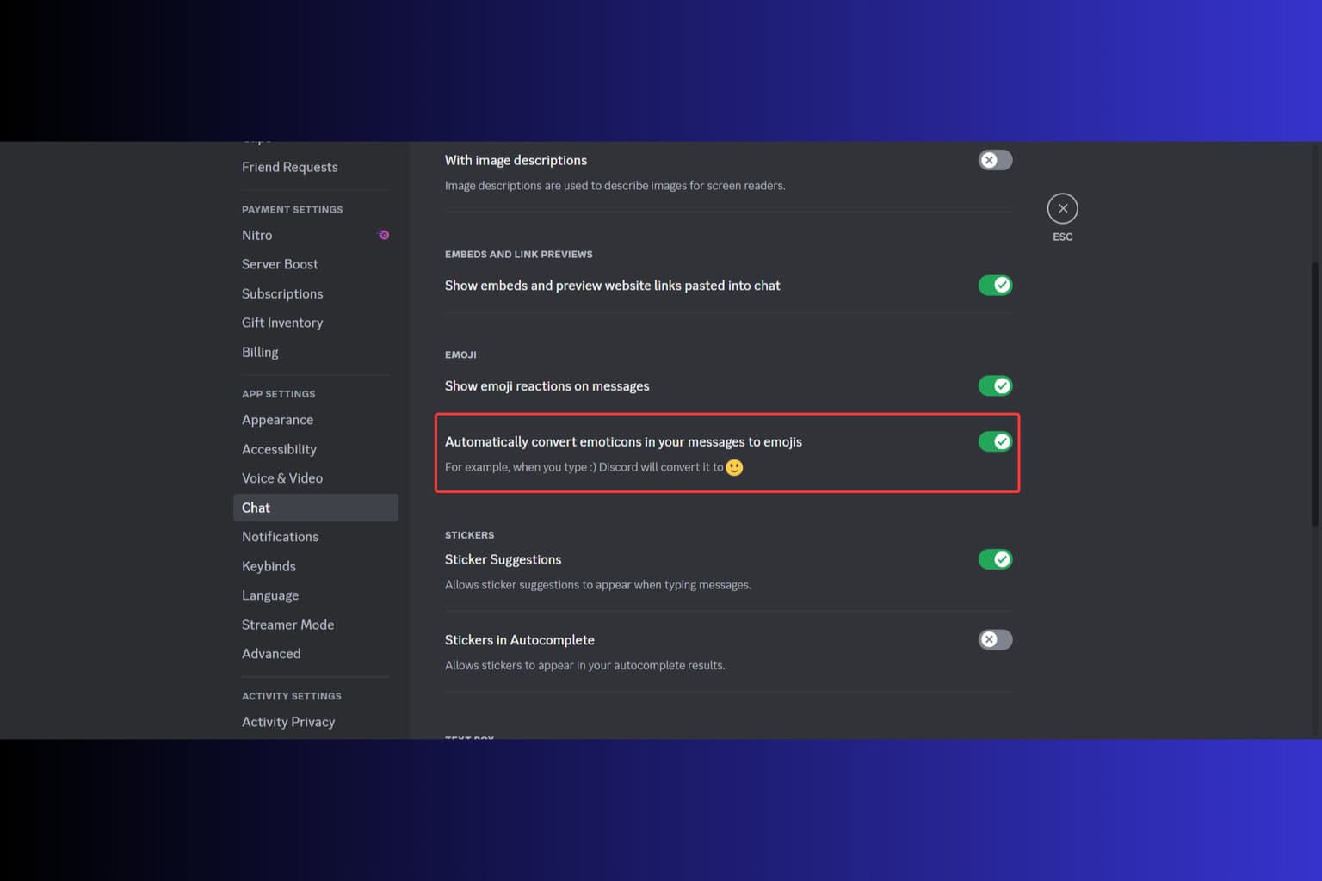
Task: Click the pink Nitro badge icon
Action: pos(382,235)
